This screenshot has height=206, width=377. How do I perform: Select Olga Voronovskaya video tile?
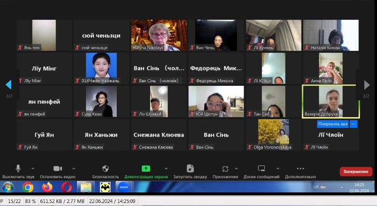pyautogui.click(x=273, y=135)
